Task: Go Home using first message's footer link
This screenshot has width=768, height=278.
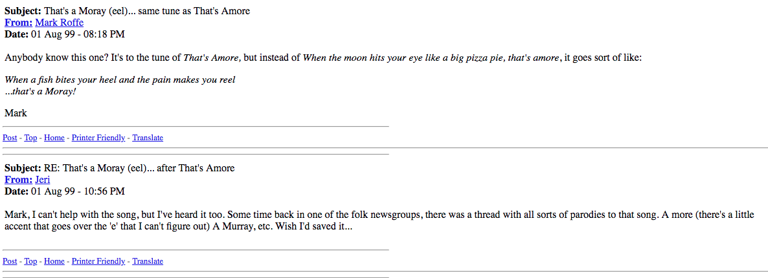Action: click(54, 138)
